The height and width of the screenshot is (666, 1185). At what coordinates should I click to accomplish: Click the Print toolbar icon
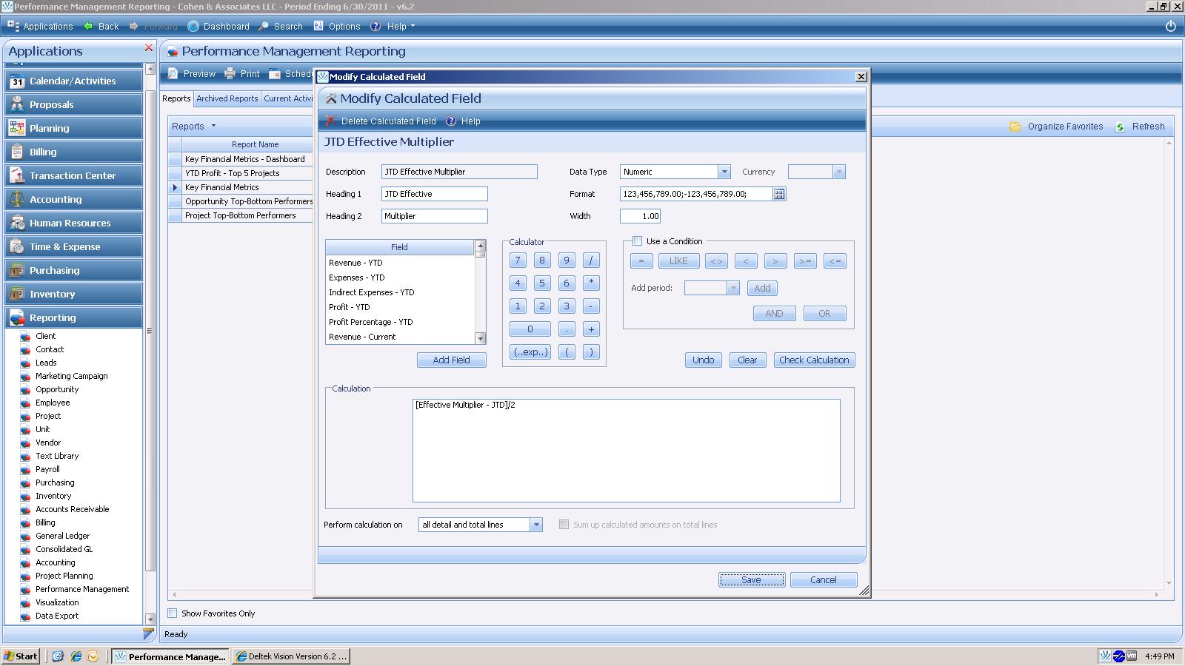click(x=230, y=74)
